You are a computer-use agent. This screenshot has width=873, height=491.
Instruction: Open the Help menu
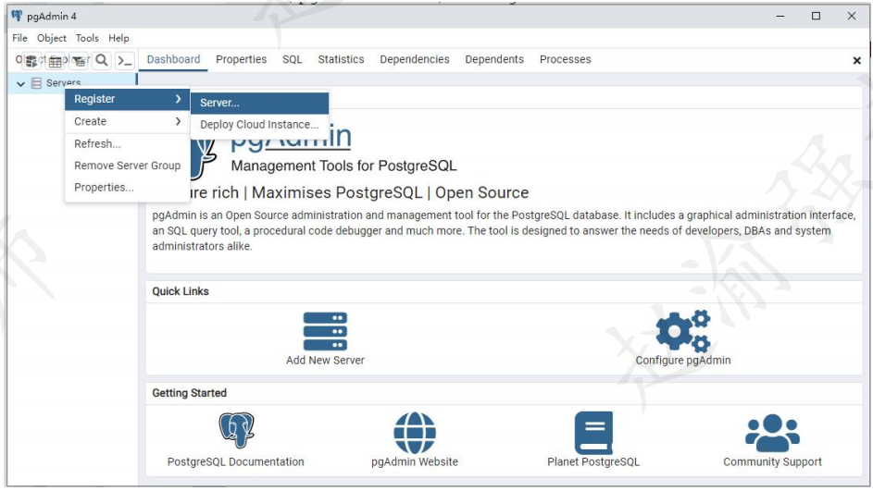coord(118,38)
